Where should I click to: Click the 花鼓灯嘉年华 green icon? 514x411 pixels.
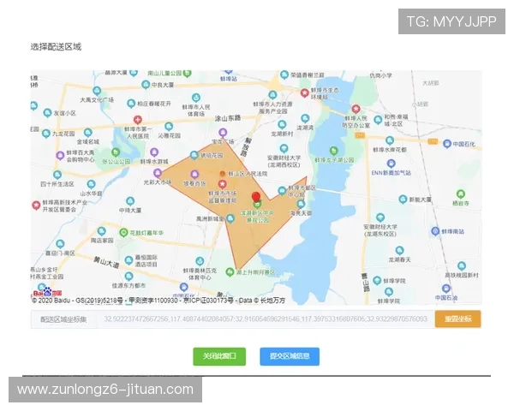[x=123, y=233]
